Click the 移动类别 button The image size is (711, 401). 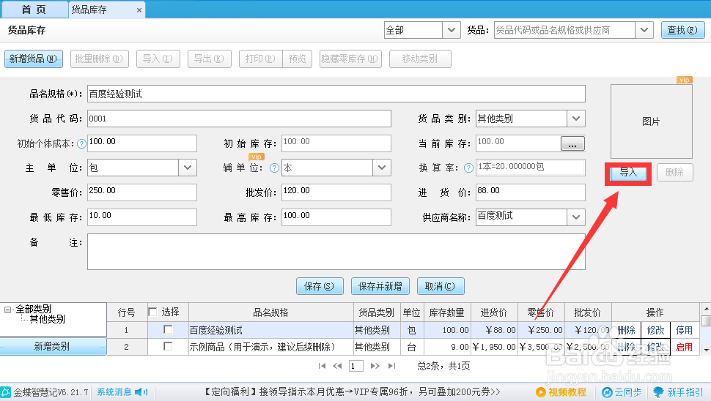[x=420, y=59]
